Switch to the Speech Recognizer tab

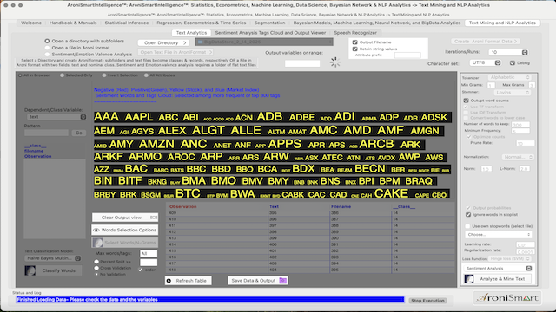click(355, 33)
